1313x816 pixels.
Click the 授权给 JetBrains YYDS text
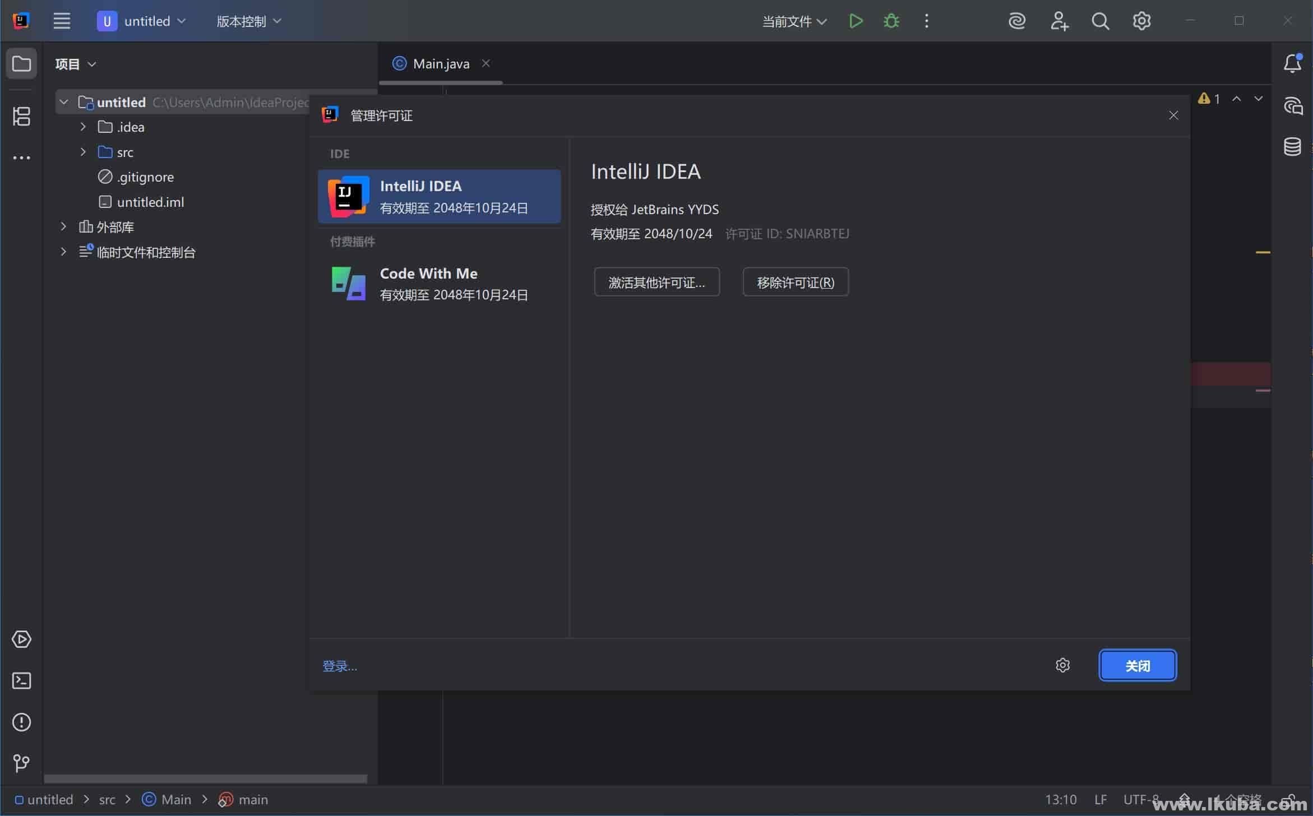(x=655, y=210)
